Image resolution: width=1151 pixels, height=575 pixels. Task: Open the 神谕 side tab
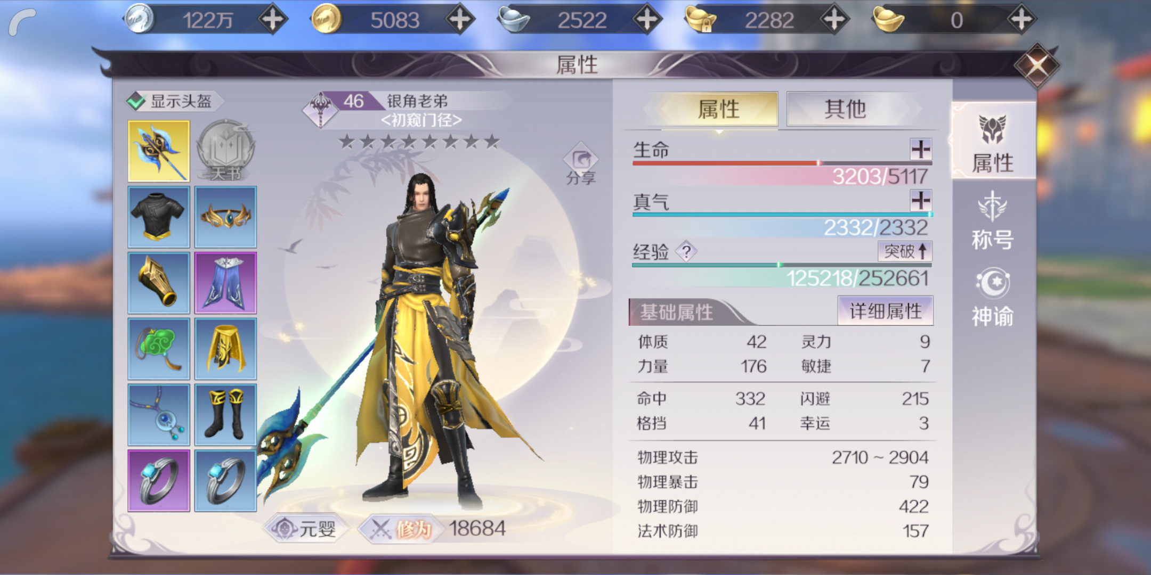click(x=993, y=298)
